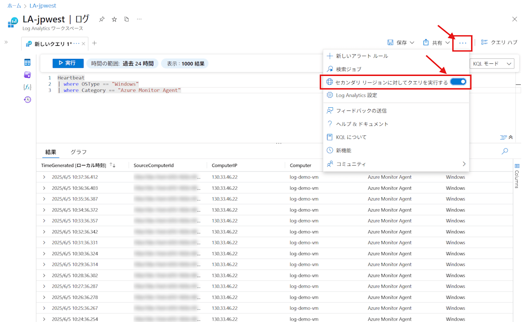
Task: Open the Query history clock icon
Action: coord(27,99)
